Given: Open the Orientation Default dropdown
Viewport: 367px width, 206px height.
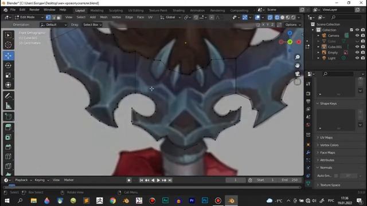Looking at the screenshot, I should pos(53,25).
